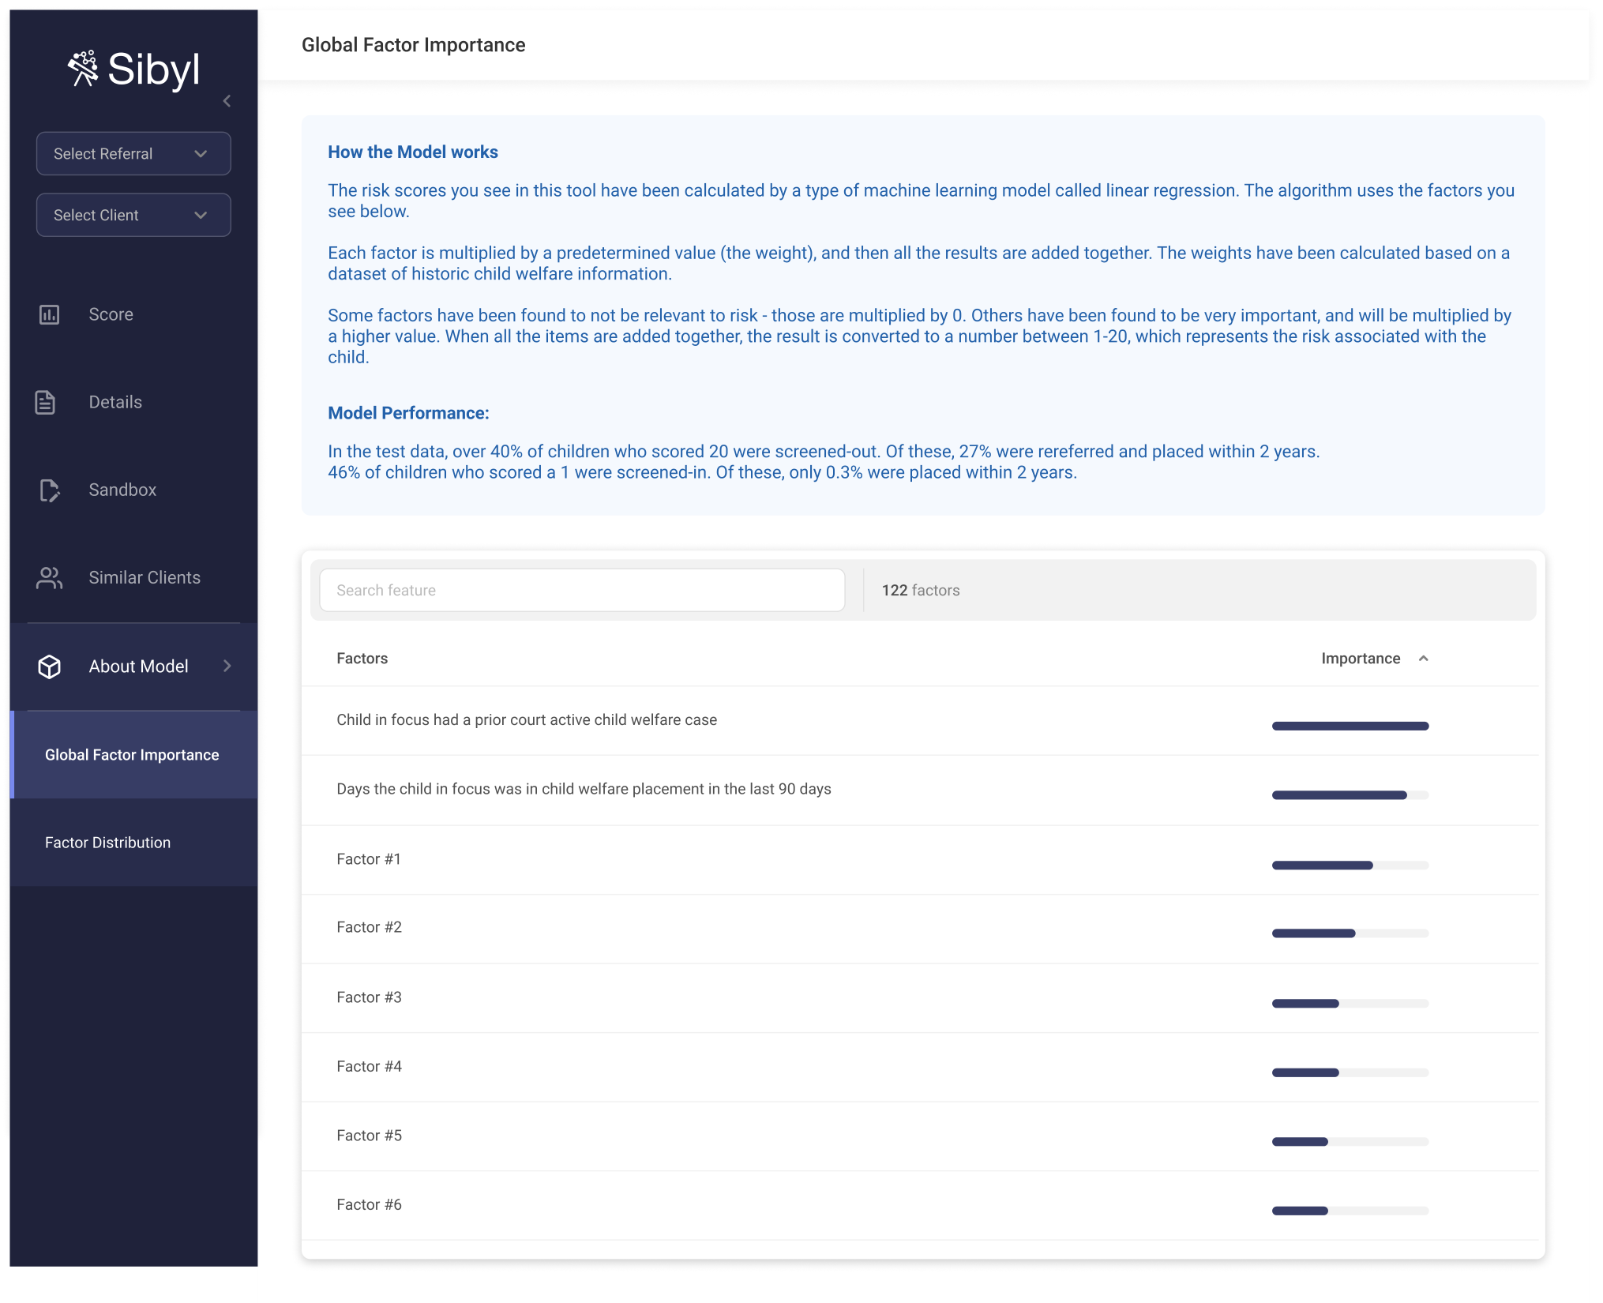The image size is (1603, 1303).
Task: Navigate to Similar Clients
Action: coord(133,578)
